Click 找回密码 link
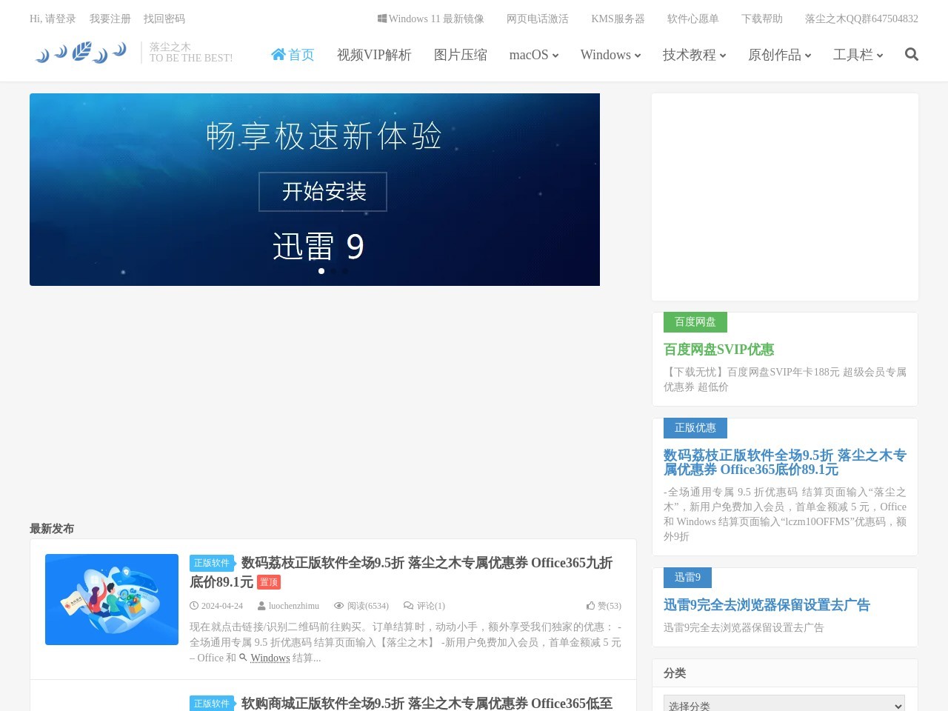This screenshot has height=711, width=948. pos(164,19)
